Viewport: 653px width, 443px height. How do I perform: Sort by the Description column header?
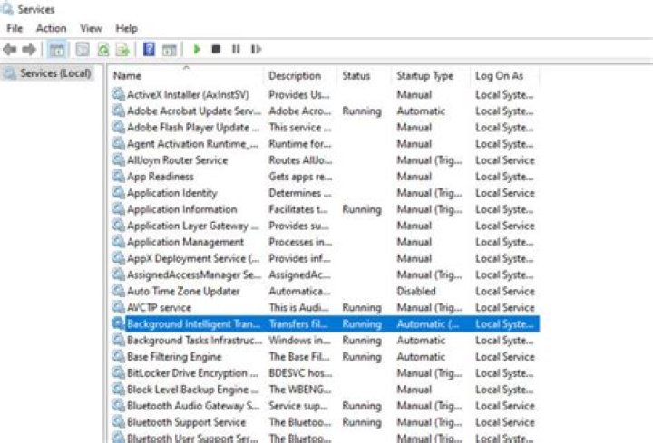click(x=301, y=76)
